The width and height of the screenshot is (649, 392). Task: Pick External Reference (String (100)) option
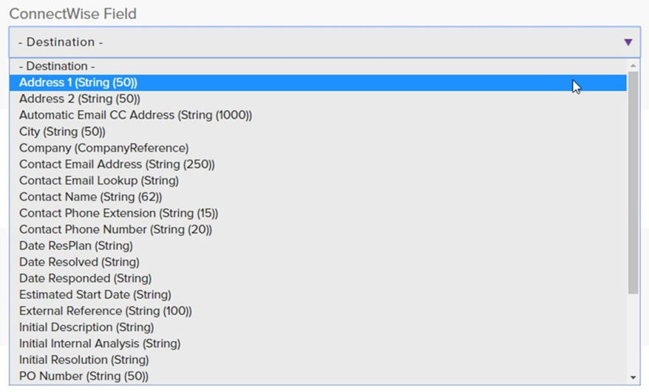tap(106, 311)
